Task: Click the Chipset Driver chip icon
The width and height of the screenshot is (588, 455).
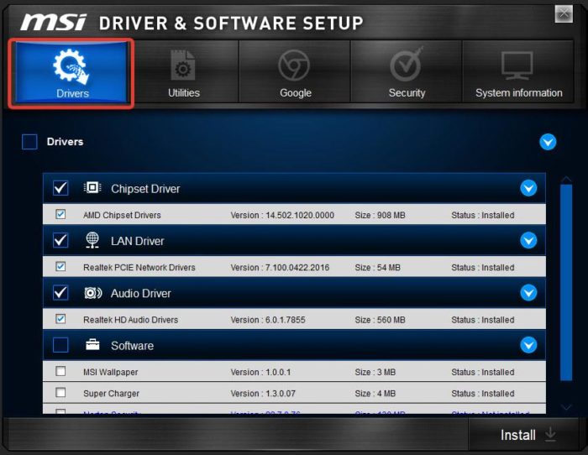Action: [92, 187]
